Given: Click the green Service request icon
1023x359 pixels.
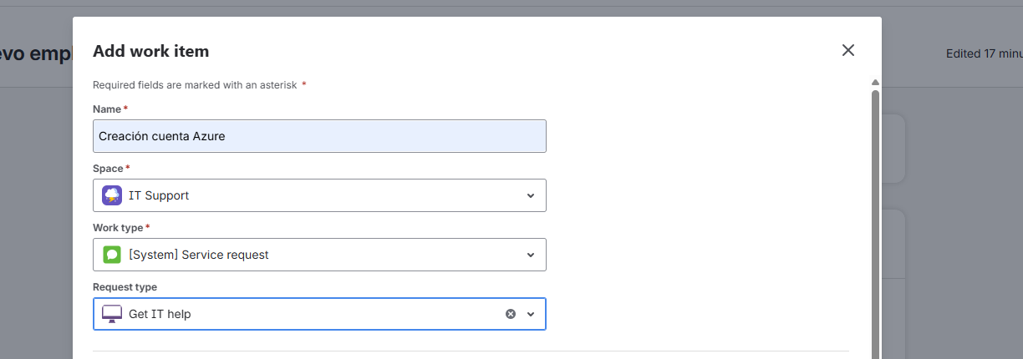Looking at the screenshot, I should pyautogui.click(x=112, y=255).
